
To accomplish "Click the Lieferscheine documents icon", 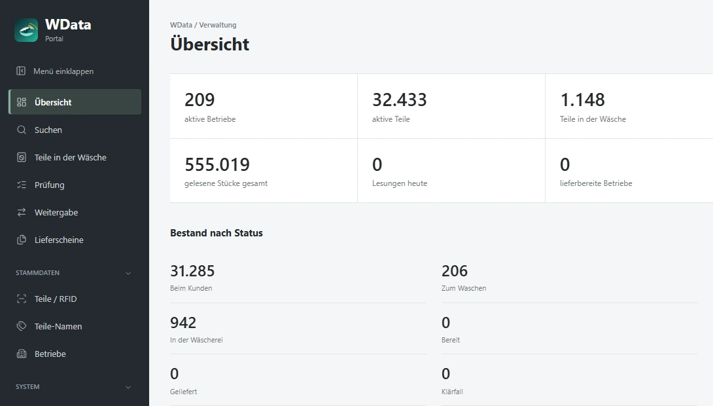I will 22,240.
